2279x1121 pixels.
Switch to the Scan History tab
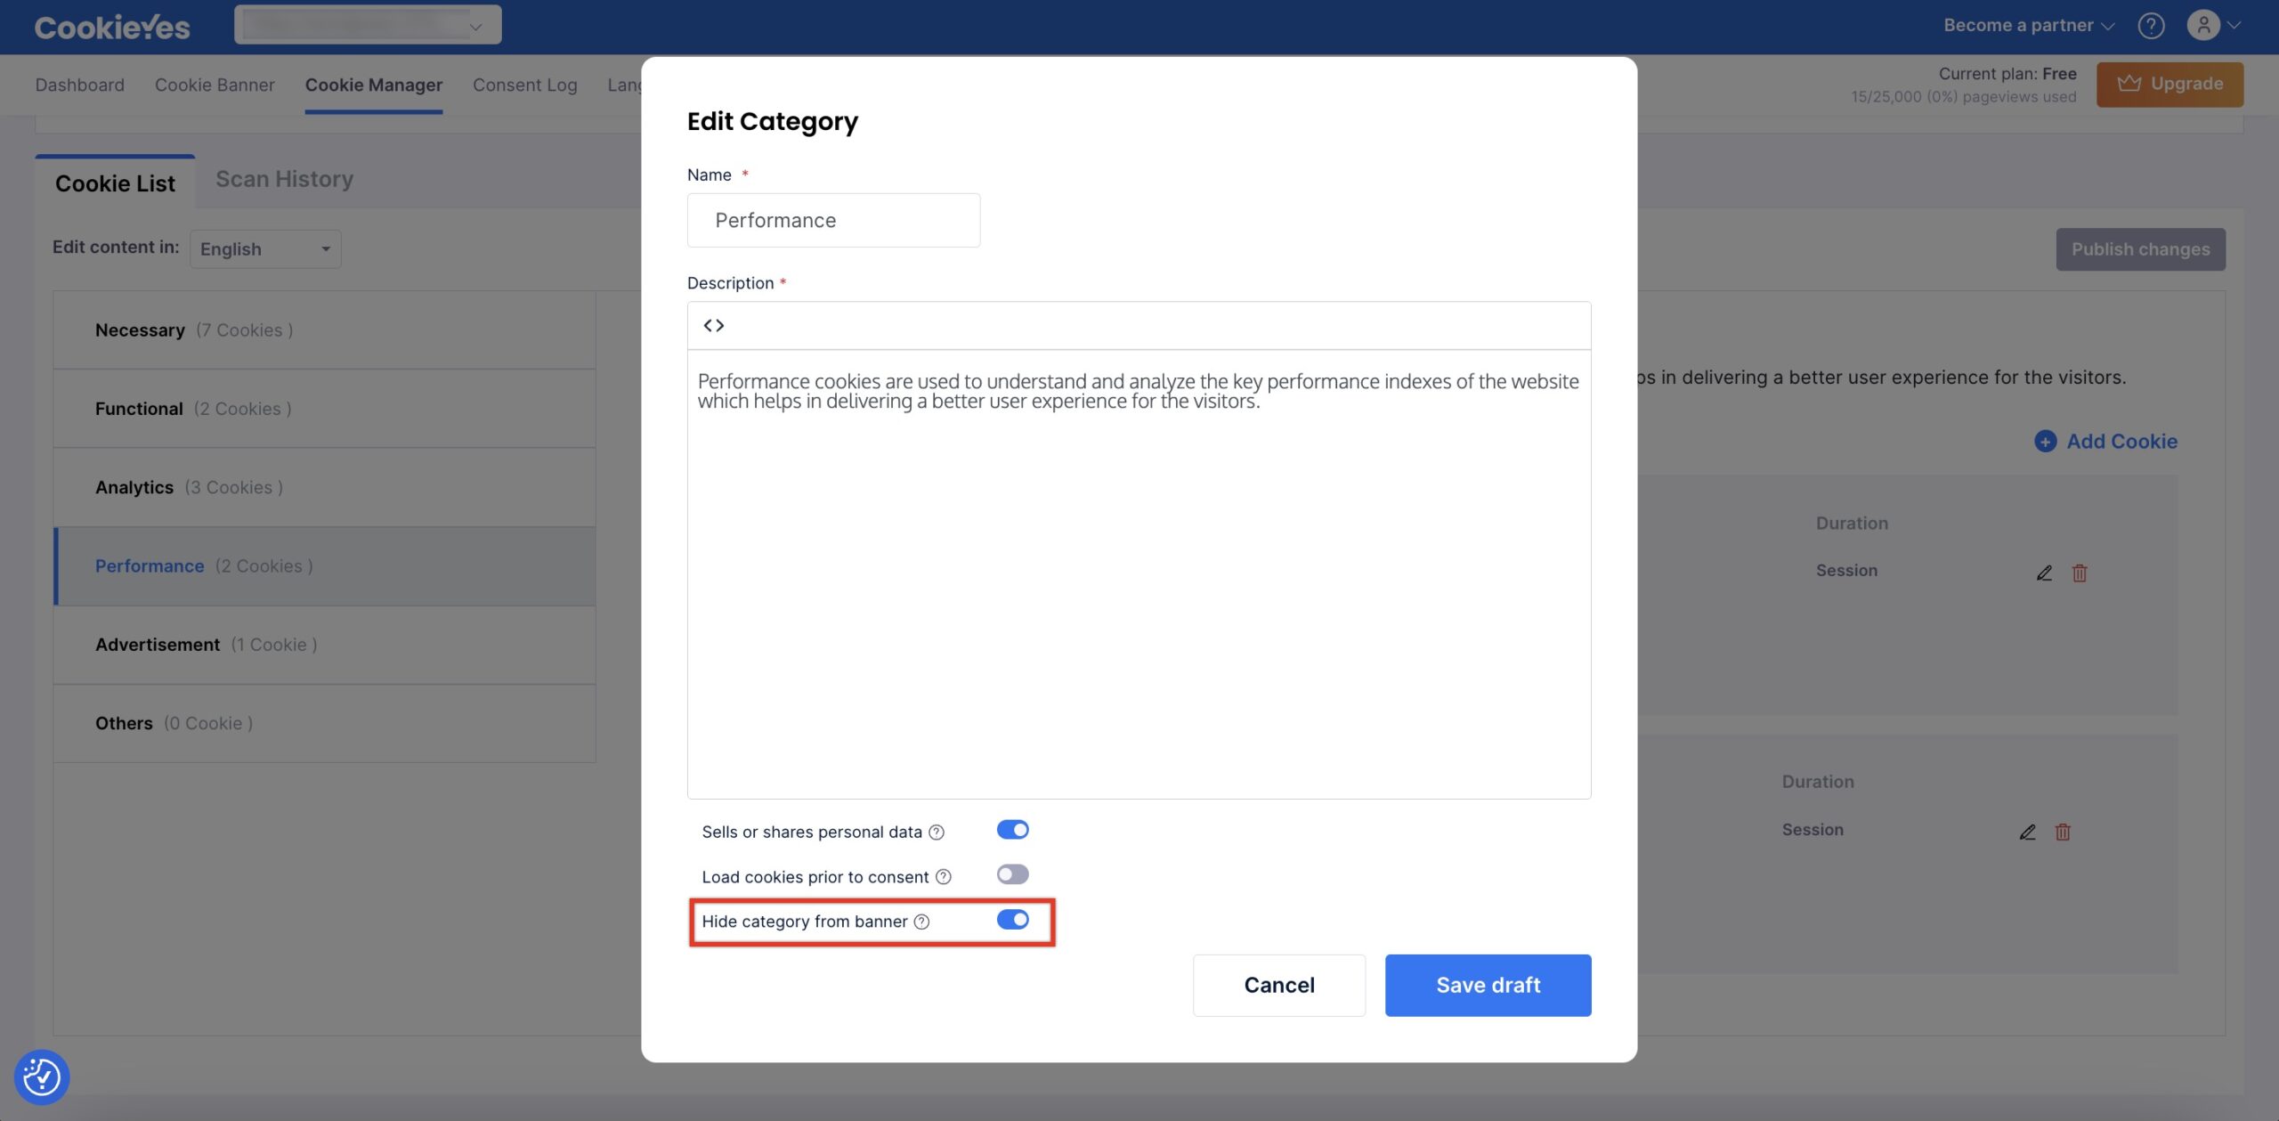pyautogui.click(x=284, y=179)
